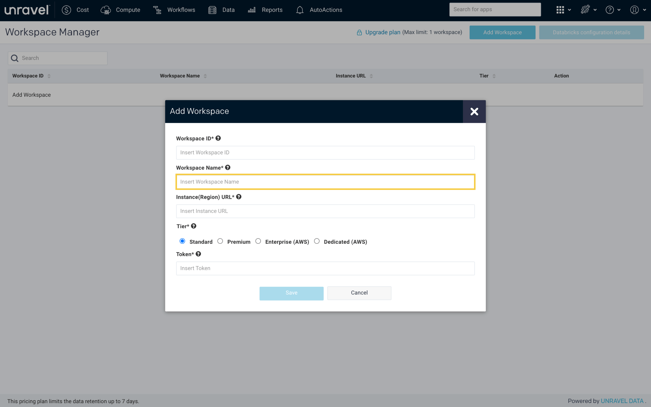Viewport: 651px width, 407px height.
Task: Open the help question mark icon
Action: pos(610,10)
